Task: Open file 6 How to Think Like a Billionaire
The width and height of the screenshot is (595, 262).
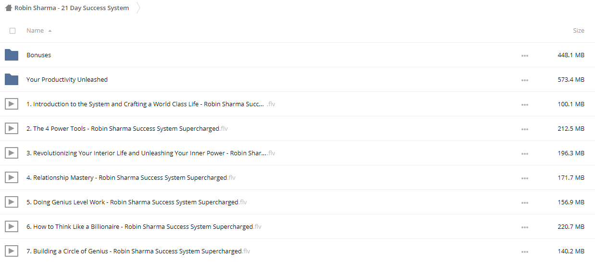Action: tap(144, 226)
